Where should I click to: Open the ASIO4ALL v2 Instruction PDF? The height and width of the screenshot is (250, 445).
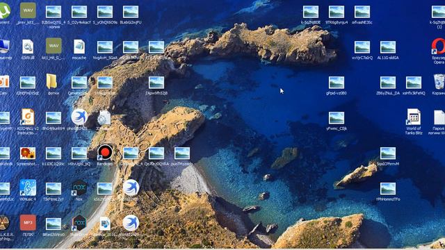[28, 117]
